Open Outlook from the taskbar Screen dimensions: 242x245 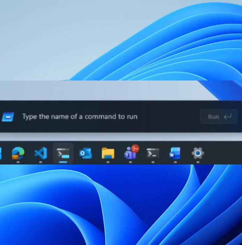(x=86, y=153)
